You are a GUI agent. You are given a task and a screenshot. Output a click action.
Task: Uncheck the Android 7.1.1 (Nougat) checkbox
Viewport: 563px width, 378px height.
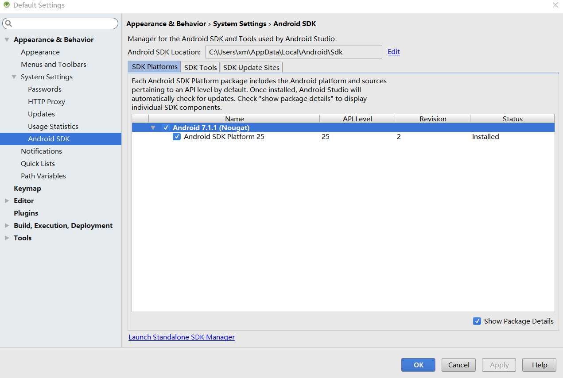pyautogui.click(x=166, y=127)
